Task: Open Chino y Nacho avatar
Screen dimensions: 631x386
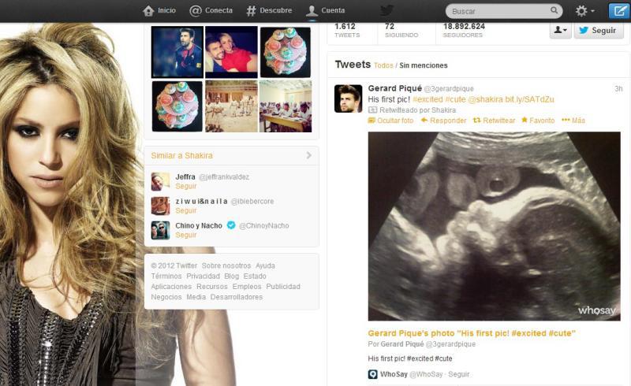Action: coord(160,230)
